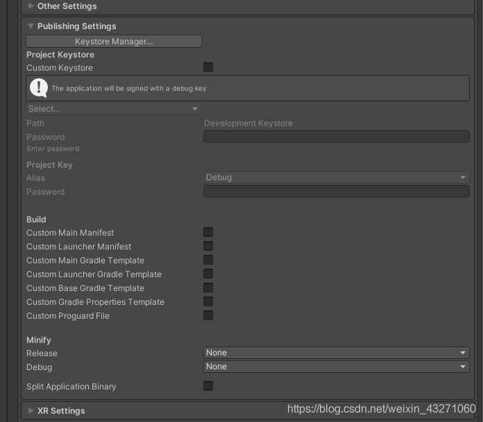Click the 'Minify' section heading
This screenshot has width=483, height=422.
[39, 340]
